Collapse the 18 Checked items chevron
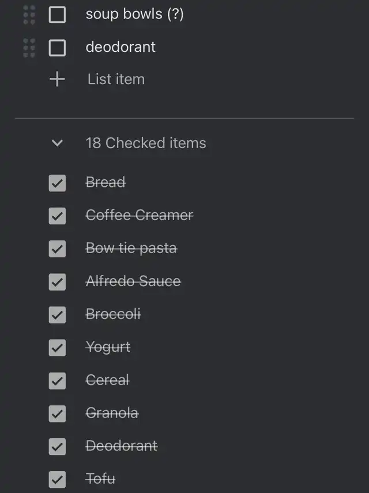Image resolution: width=369 pixels, height=493 pixels. (57, 143)
